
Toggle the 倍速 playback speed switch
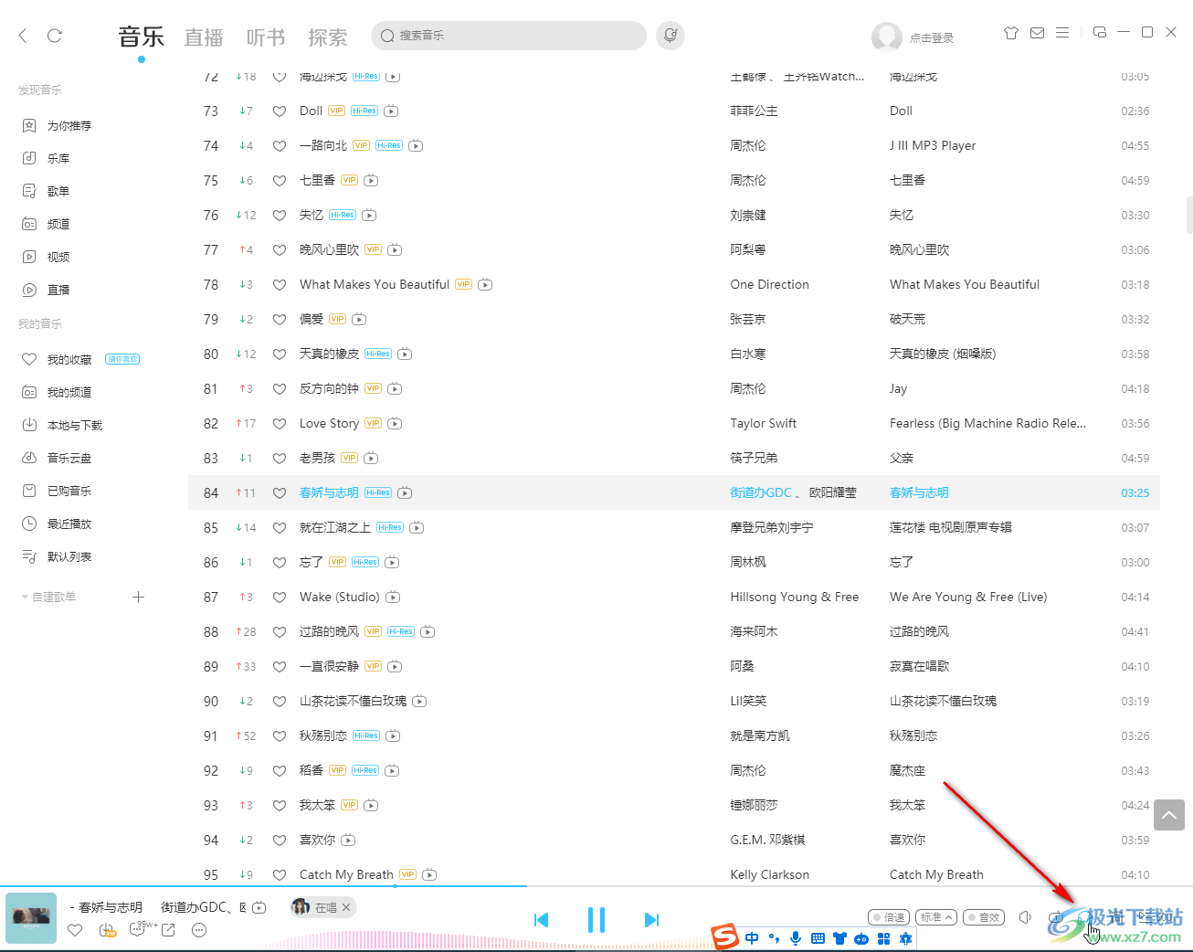coord(888,917)
